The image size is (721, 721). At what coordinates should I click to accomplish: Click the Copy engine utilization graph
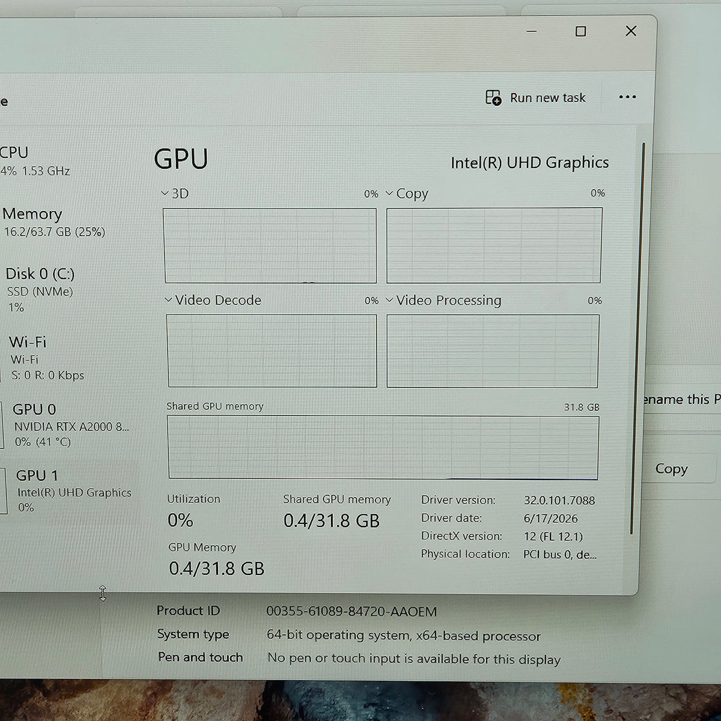point(494,245)
